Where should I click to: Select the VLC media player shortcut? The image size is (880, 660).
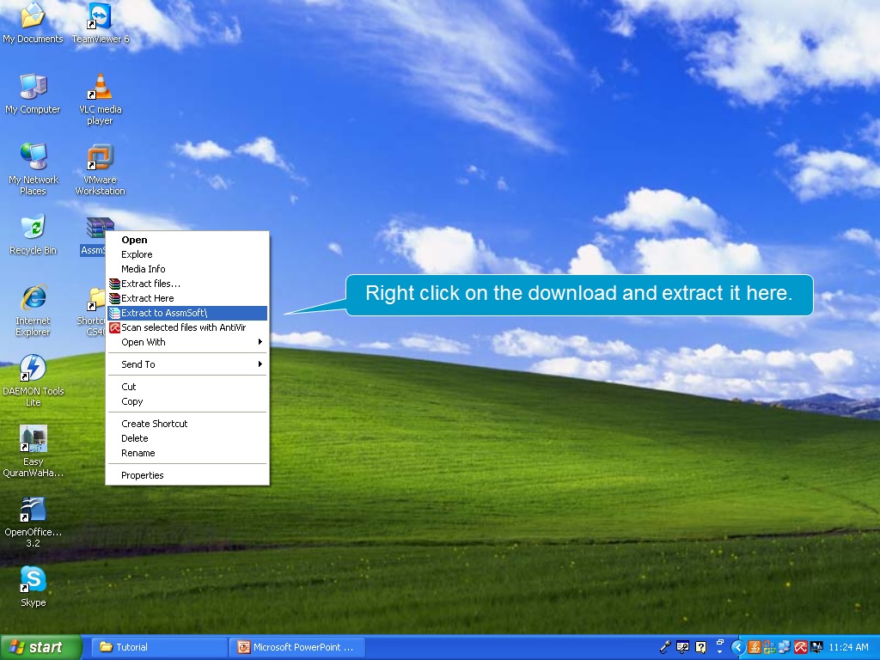(x=100, y=99)
